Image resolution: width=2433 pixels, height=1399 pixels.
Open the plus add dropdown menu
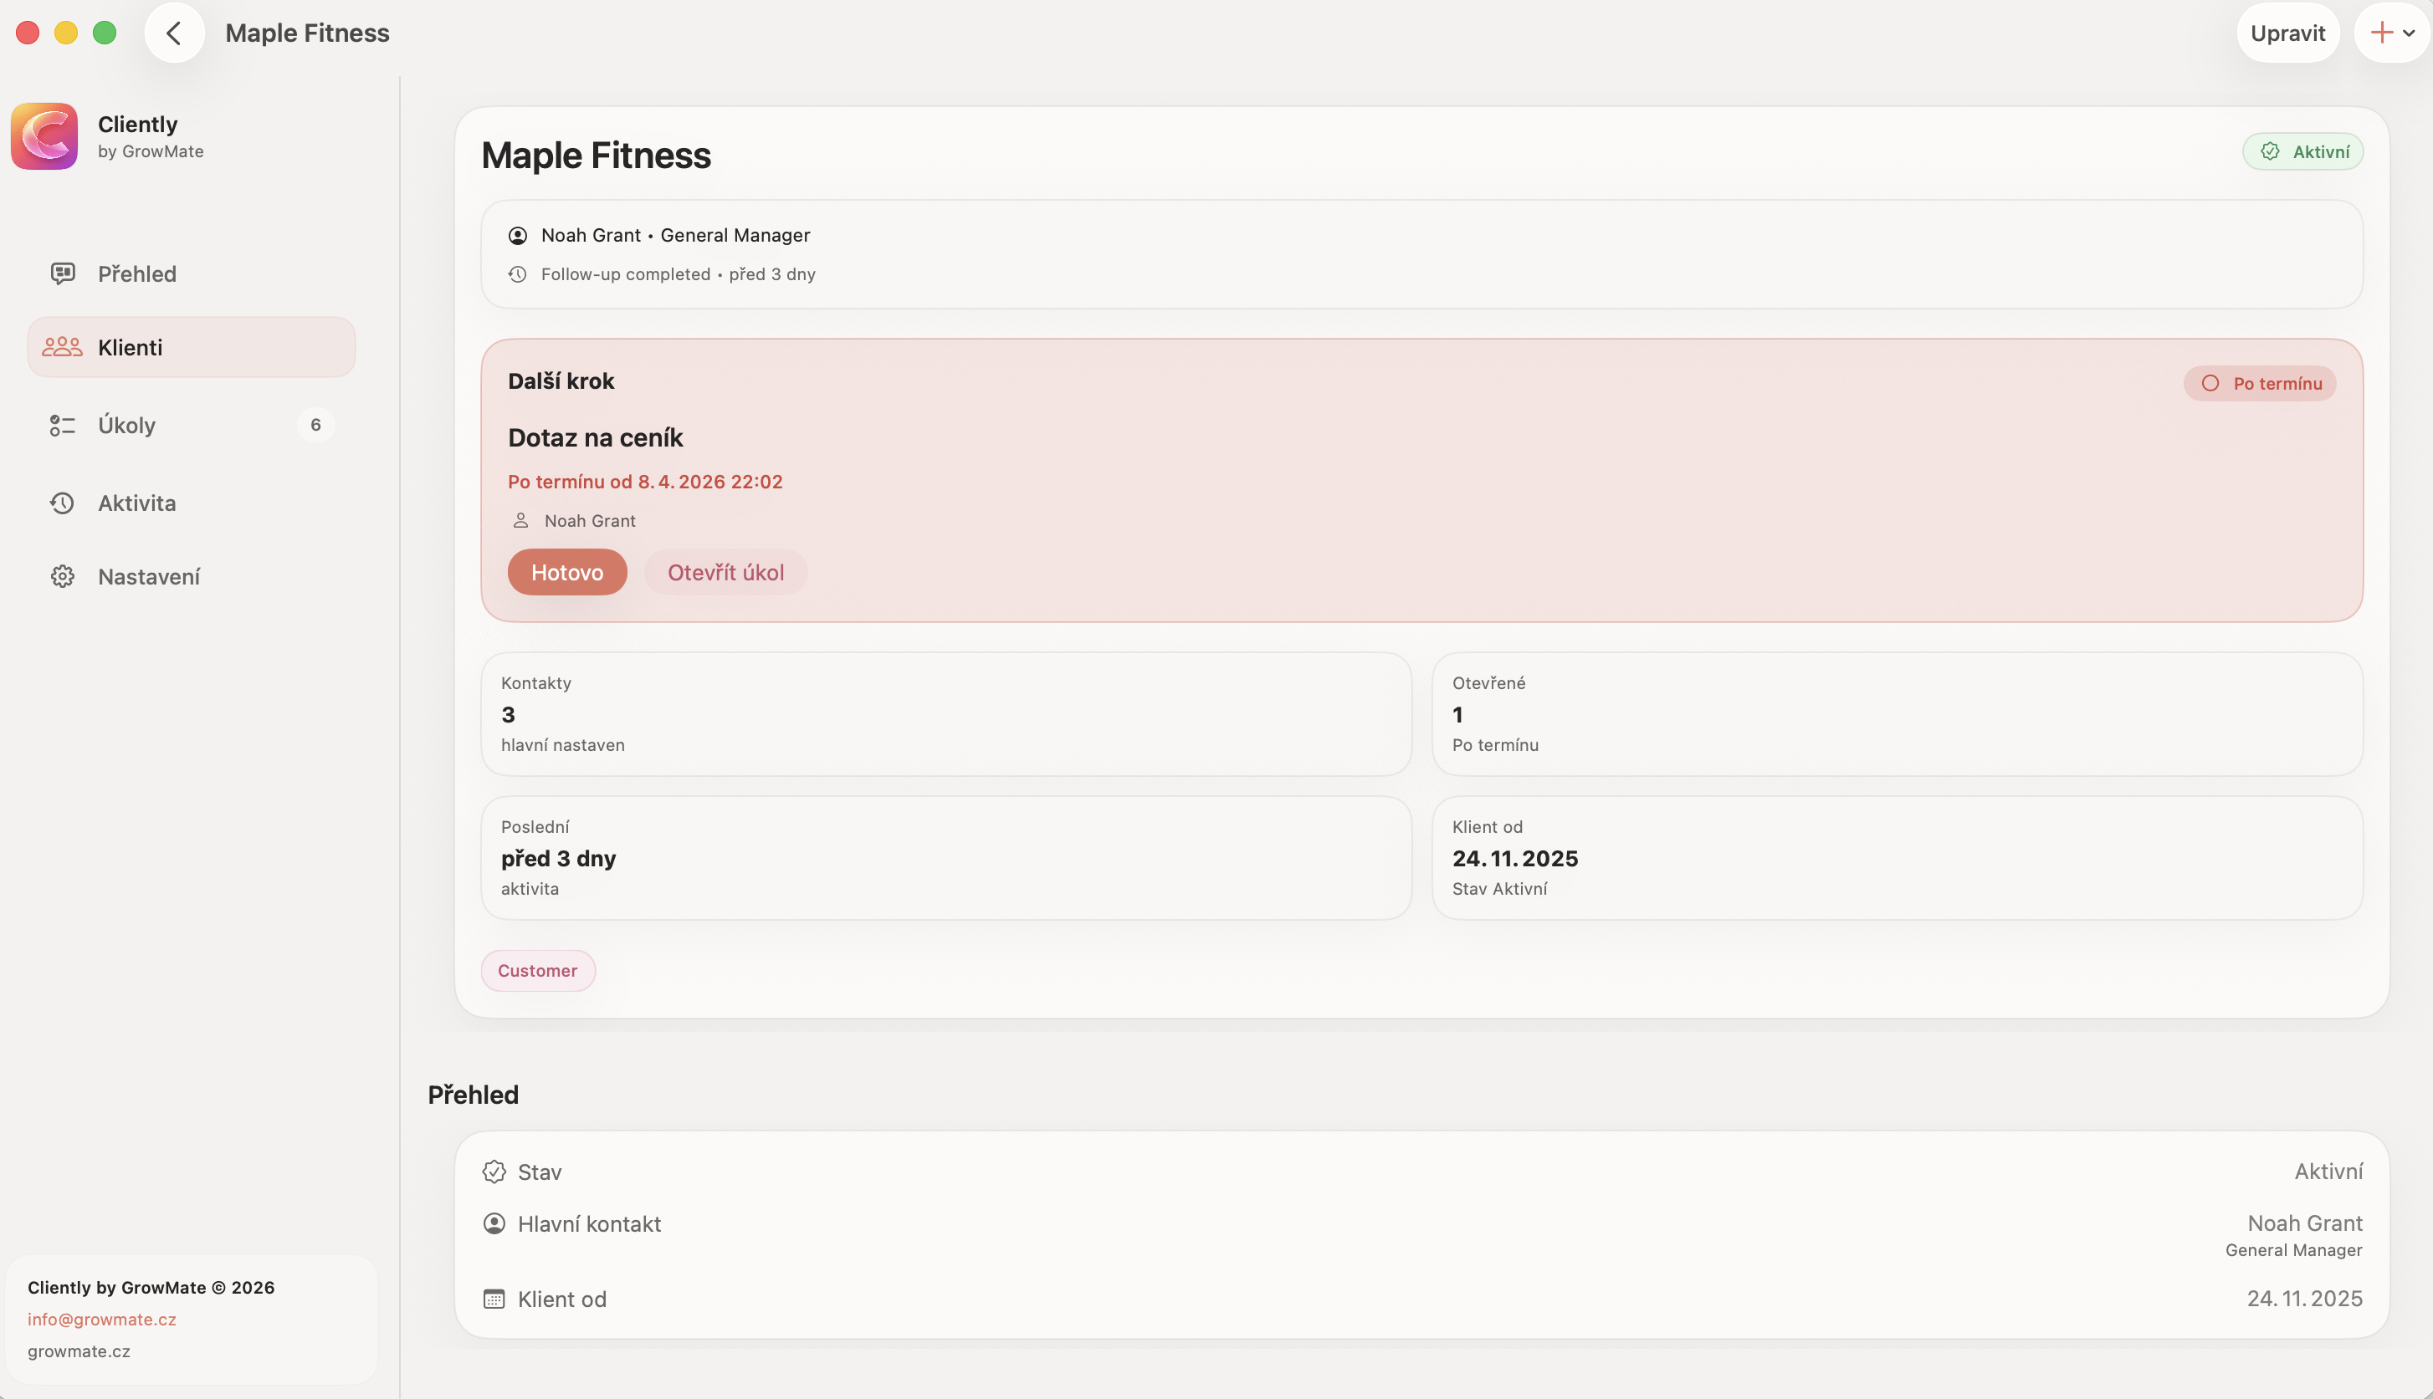pos(2392,33)
